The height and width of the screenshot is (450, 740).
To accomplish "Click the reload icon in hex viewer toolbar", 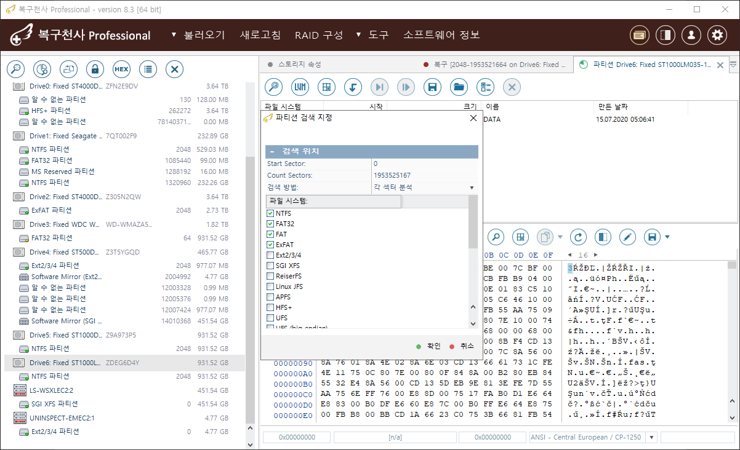I will coord(578,237).
